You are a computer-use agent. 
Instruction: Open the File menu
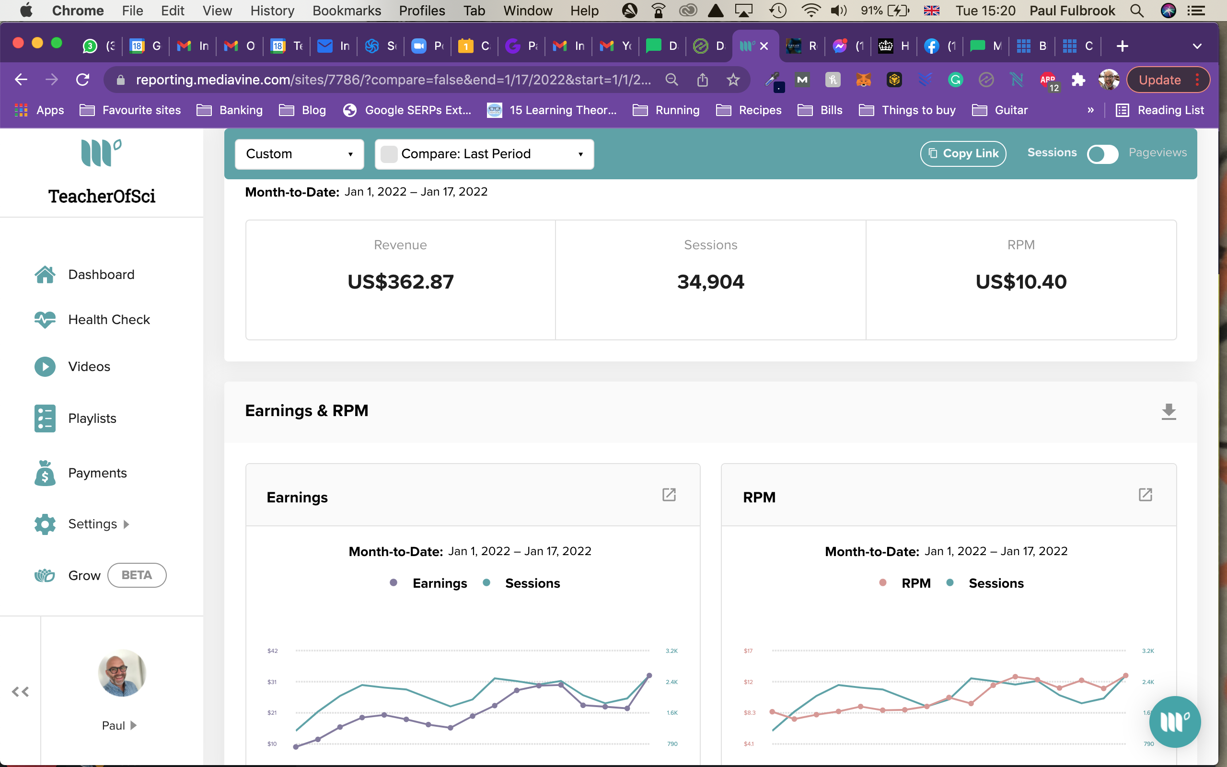click(x=132, y=11)
